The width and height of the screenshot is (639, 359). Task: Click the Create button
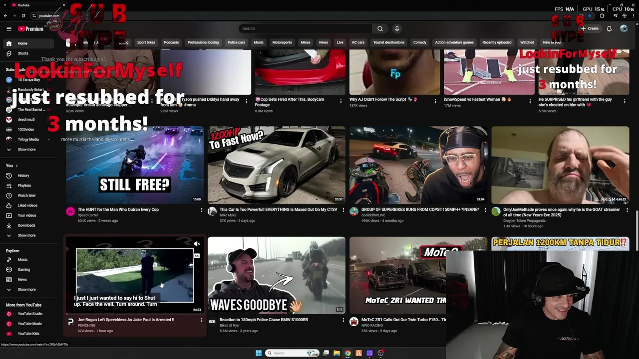590,28
